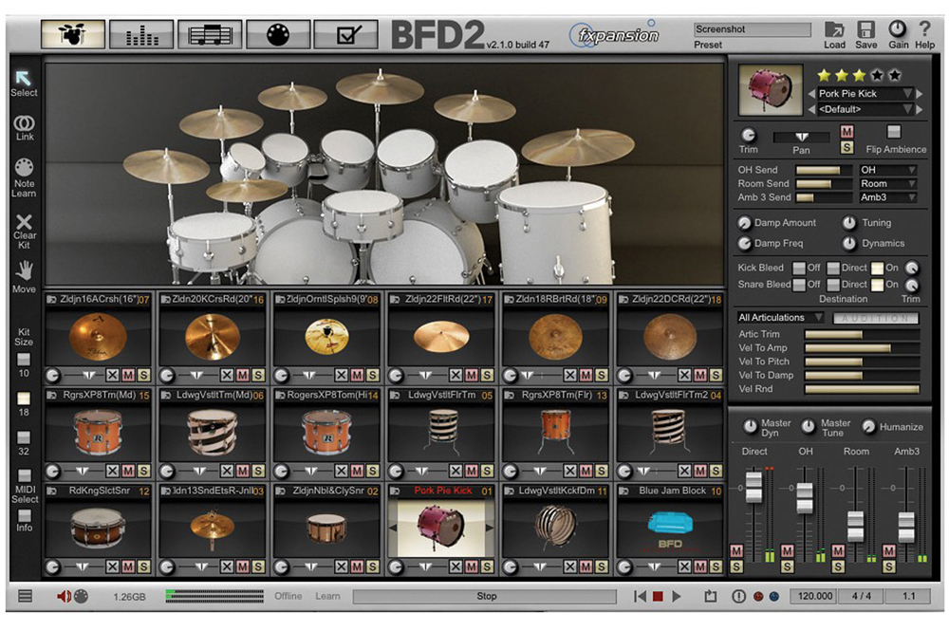Clear the Blue Jam Block slot X button
The width and height of the screenshot is (949, 631).
pos(684,566)
